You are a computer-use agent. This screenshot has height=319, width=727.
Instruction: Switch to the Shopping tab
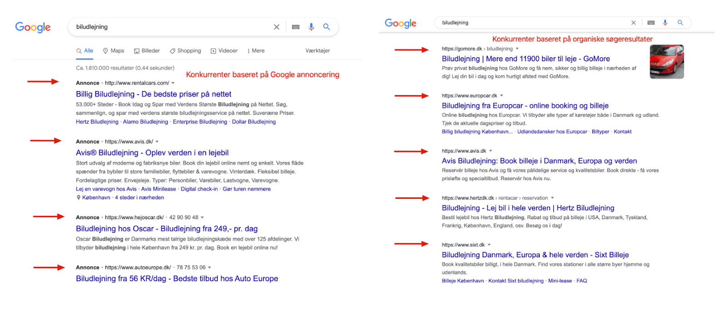coord(185,51)
